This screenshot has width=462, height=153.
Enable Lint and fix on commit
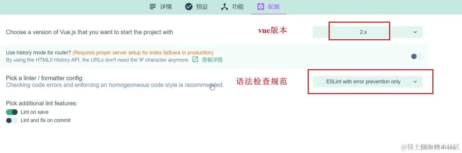[x=12, y=120]
